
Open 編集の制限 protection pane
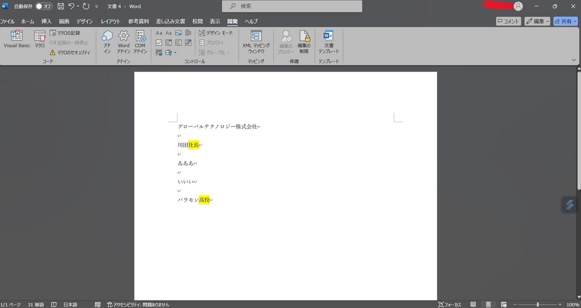click(304, 41)
